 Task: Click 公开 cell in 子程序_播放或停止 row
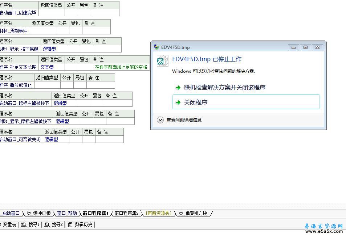tap(67, 85)
